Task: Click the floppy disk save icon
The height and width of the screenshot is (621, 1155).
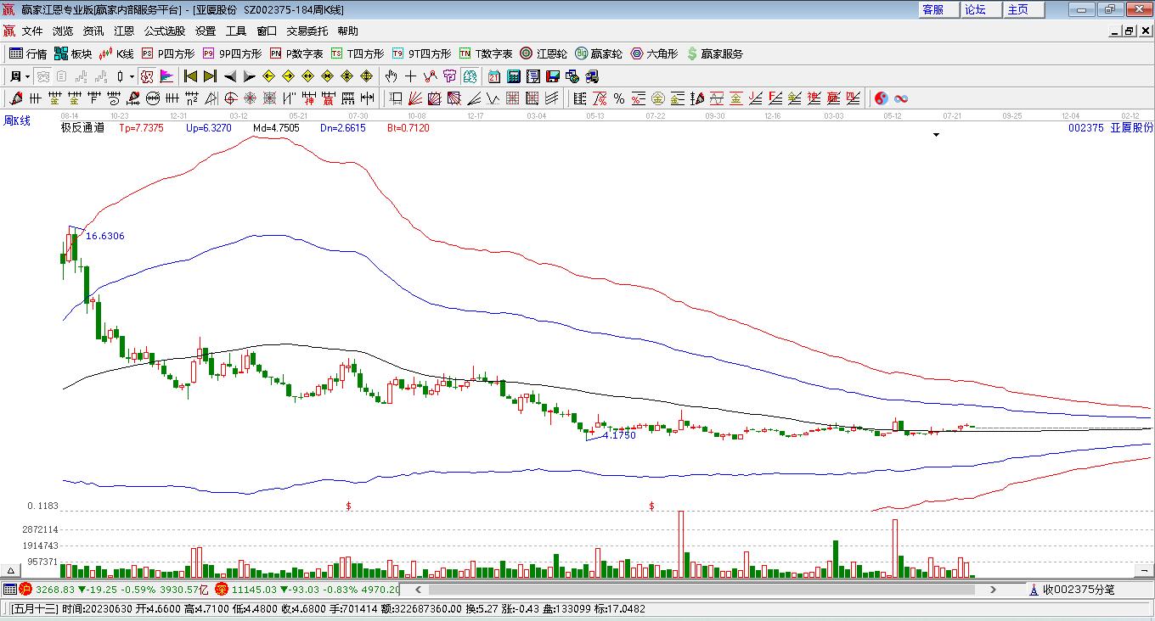Action: click(553, 76)
